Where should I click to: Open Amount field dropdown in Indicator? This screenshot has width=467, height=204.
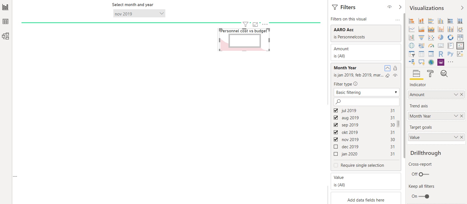[x=456, y=94]
